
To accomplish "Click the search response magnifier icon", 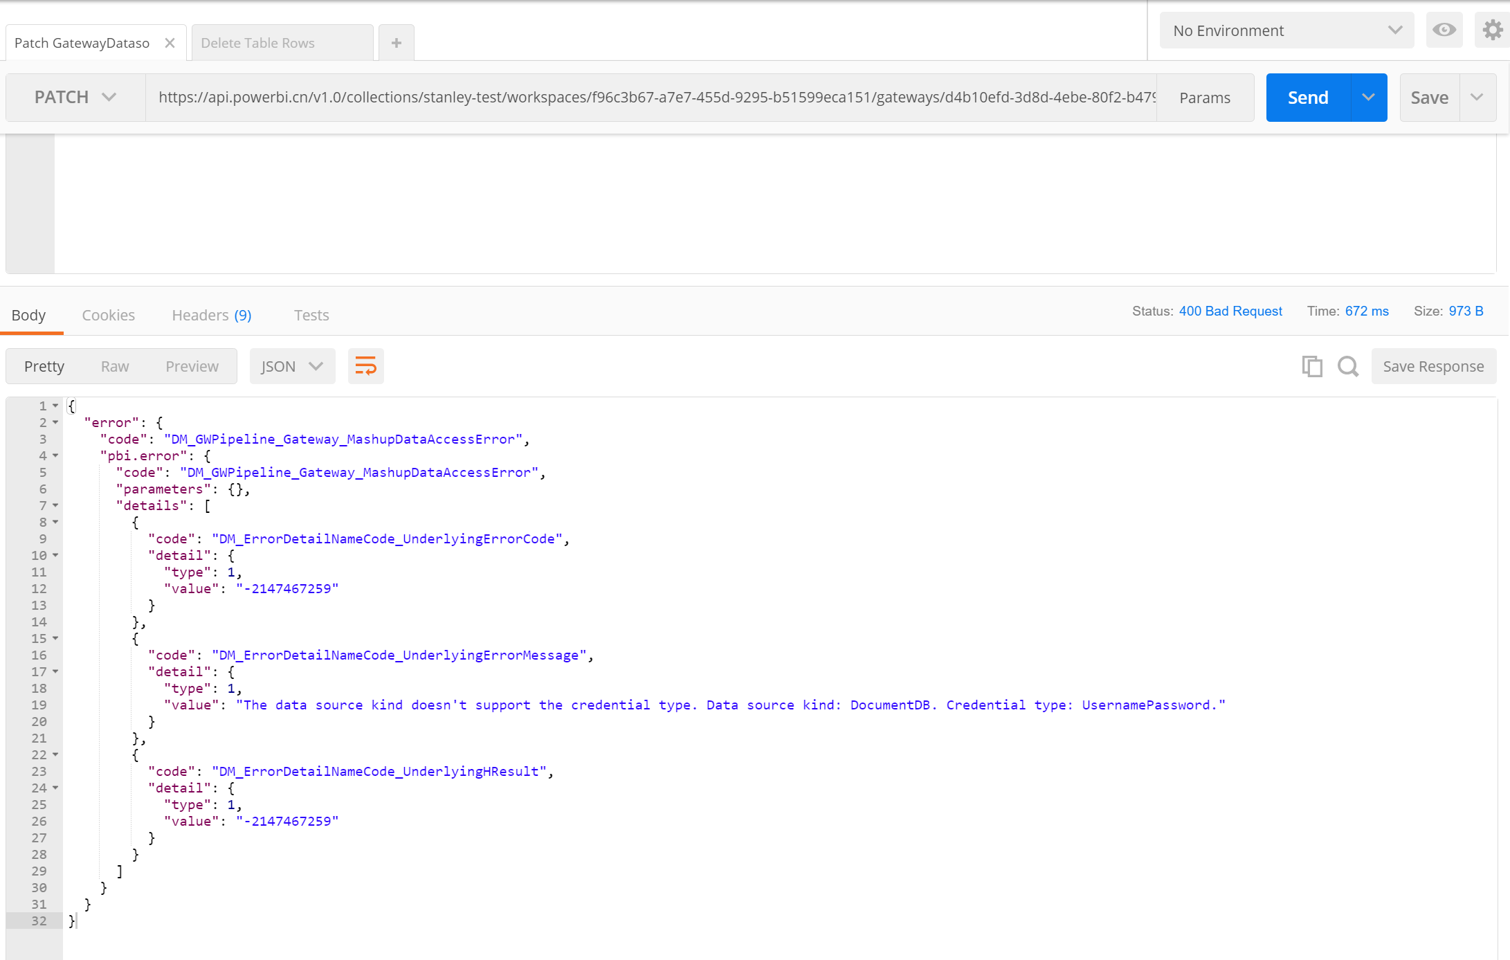I will point(1347,366).
